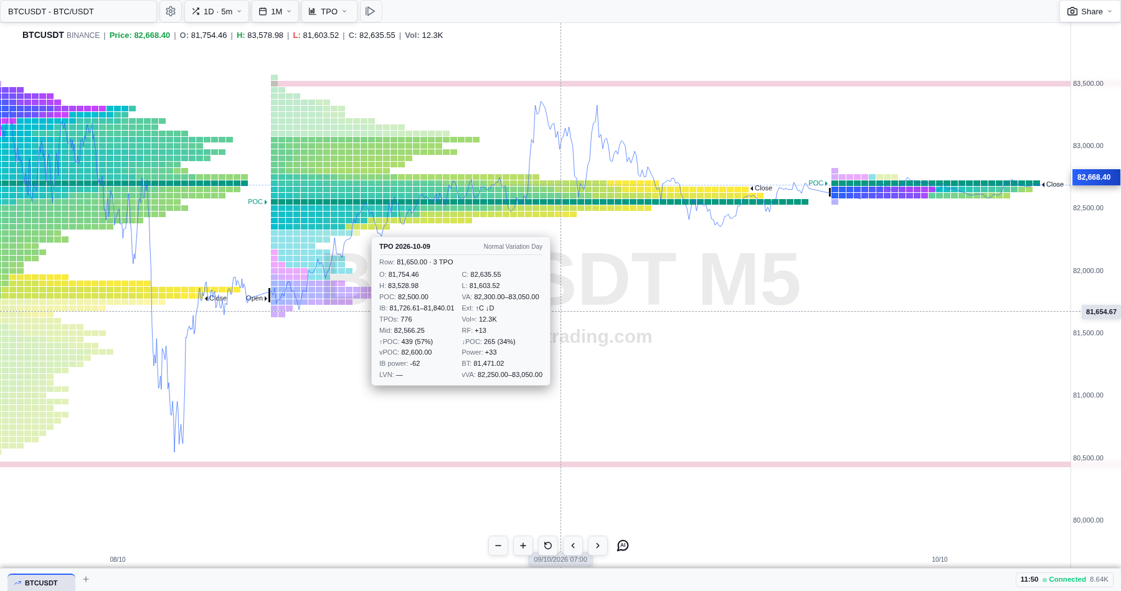Click the BT: 81,471.02 tooltip value
This screenshot has height=591, width=1121.
(483, 363)
